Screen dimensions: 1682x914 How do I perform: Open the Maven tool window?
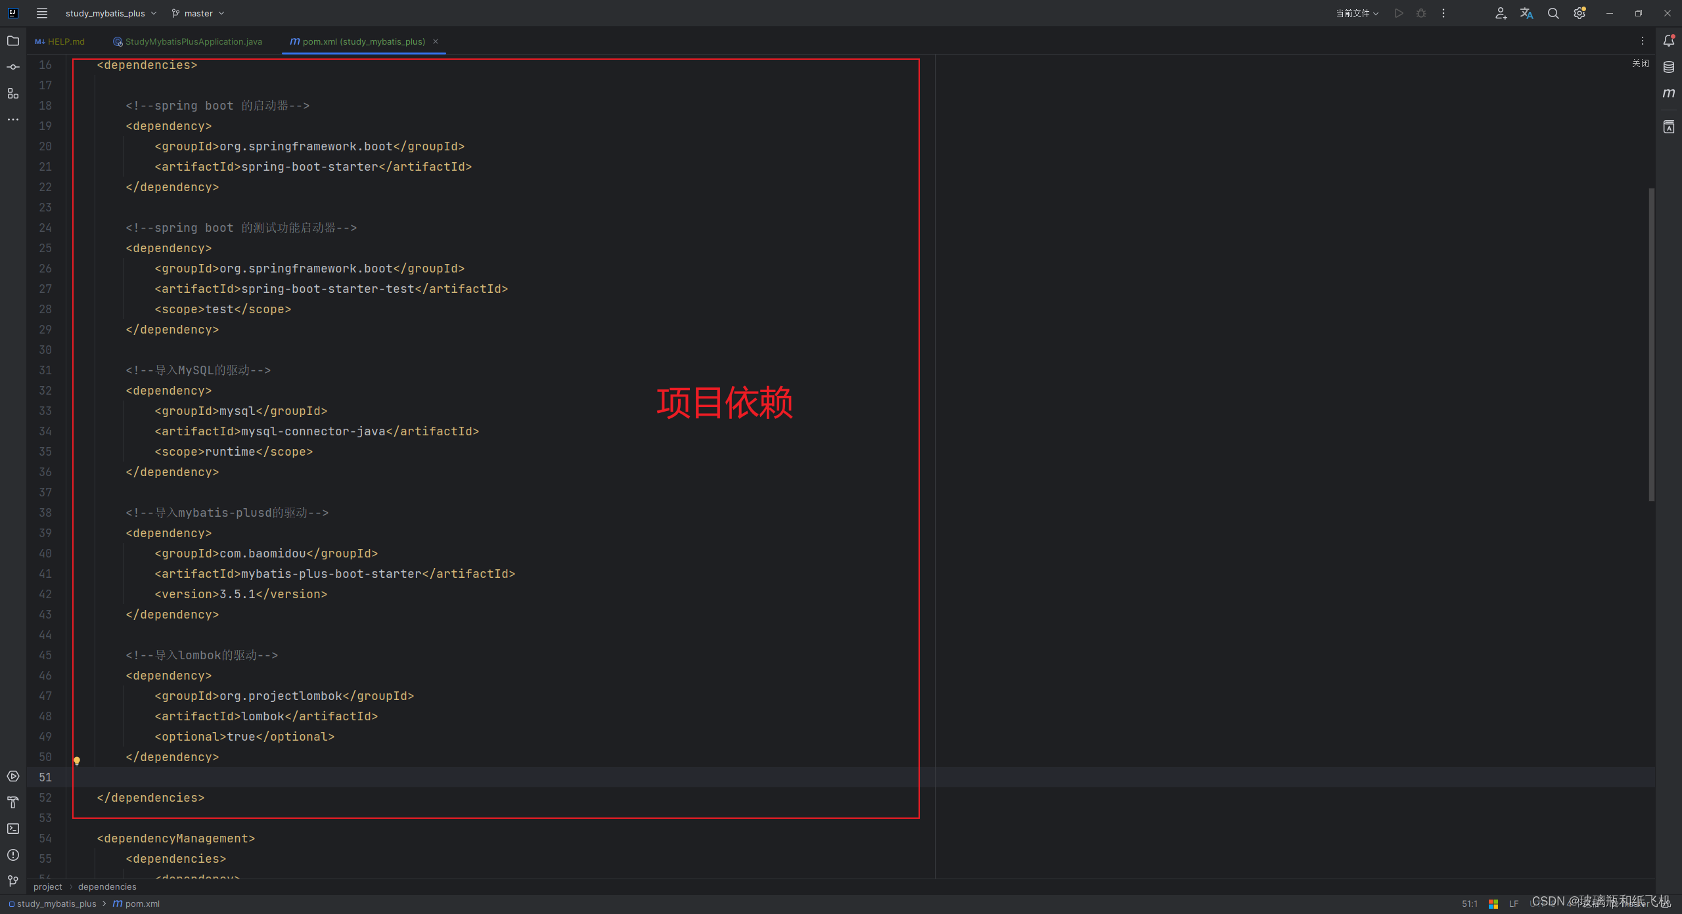(x=1669, y=93)
